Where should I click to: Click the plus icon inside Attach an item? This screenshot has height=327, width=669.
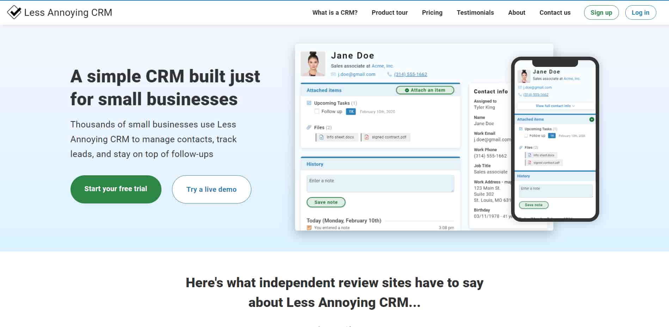[x=408, y=90]
